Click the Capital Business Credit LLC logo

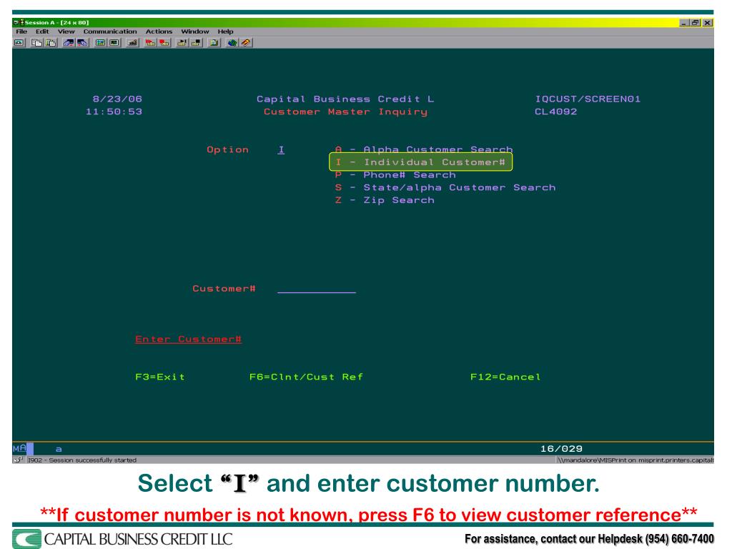[122, 539]
